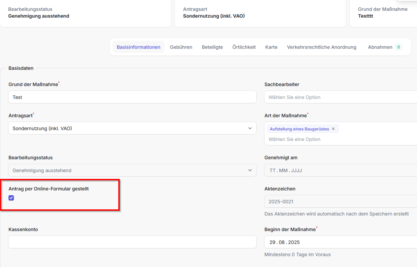
Task: Click the Abnahmen count badge
Action: pyautogui.click(x=398, y=47)
